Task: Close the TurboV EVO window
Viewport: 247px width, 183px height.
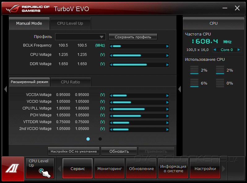Action: point(237,8)
